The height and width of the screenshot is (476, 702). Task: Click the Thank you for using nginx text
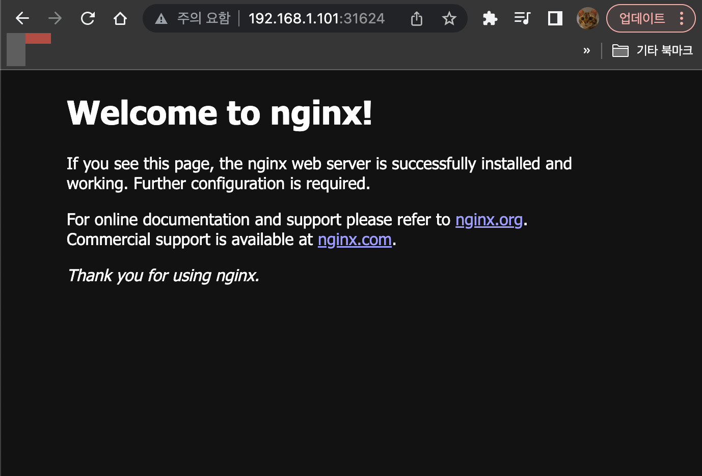click(164, 276)
